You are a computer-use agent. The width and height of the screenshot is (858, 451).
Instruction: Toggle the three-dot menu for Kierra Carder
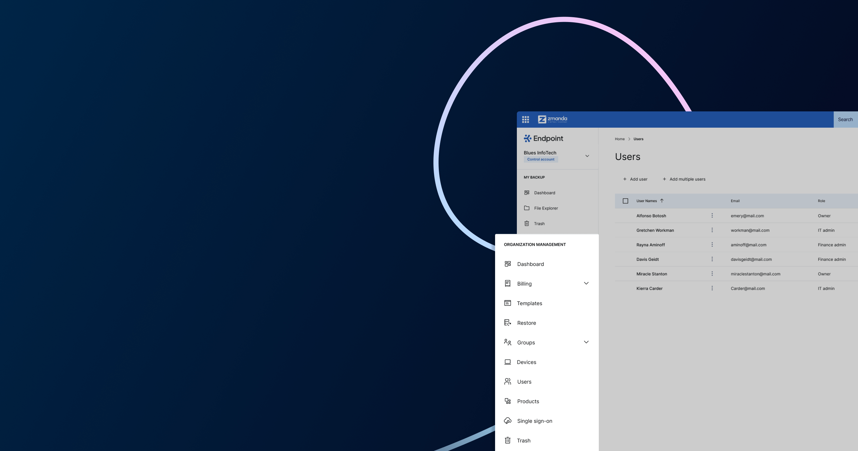point(712,288)
